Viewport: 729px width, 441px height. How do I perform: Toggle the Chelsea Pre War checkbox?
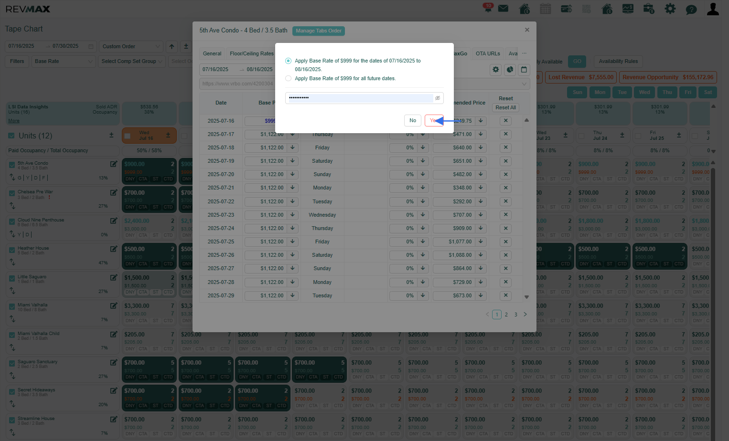tap(12, 193)
